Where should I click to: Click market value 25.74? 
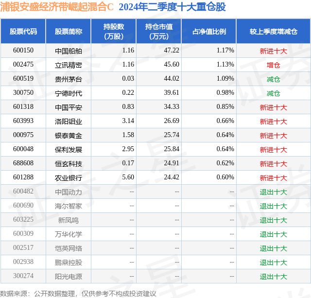pos(172,135)
